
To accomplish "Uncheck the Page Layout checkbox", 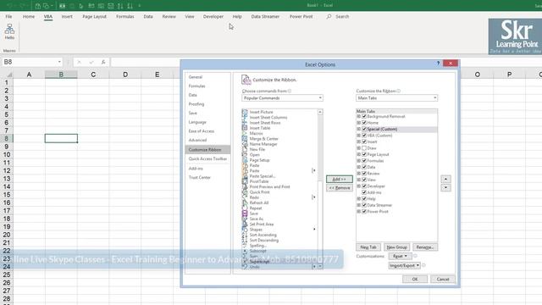I will pos(364,154).
